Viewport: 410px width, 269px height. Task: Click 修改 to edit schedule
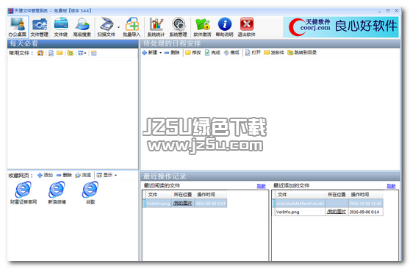point(193,53)
